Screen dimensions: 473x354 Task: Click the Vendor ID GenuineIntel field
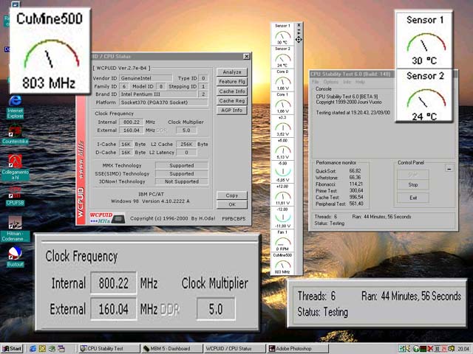pos(146,78)
